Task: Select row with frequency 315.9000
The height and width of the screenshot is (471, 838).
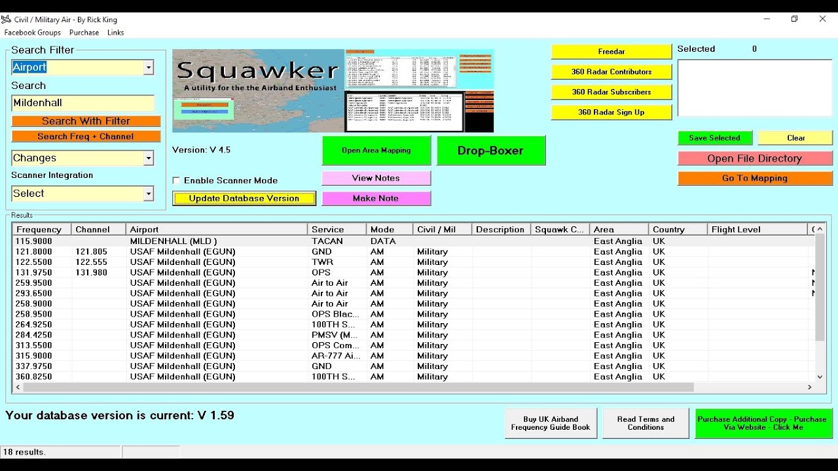Action: click(414, 357)
